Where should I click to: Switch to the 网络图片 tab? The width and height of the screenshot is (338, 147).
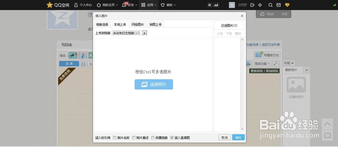coord(138,25)
